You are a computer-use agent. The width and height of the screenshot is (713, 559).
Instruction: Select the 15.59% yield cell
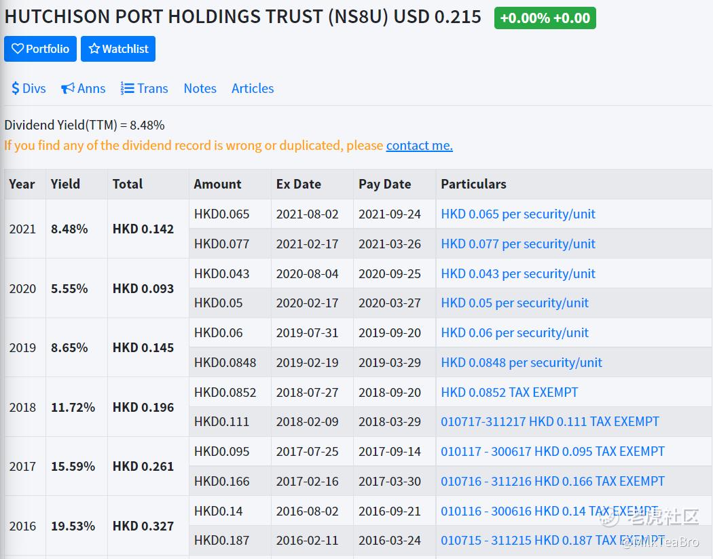point(76,466)
